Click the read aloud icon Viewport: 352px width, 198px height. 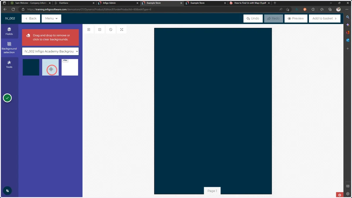click(281, 9)
